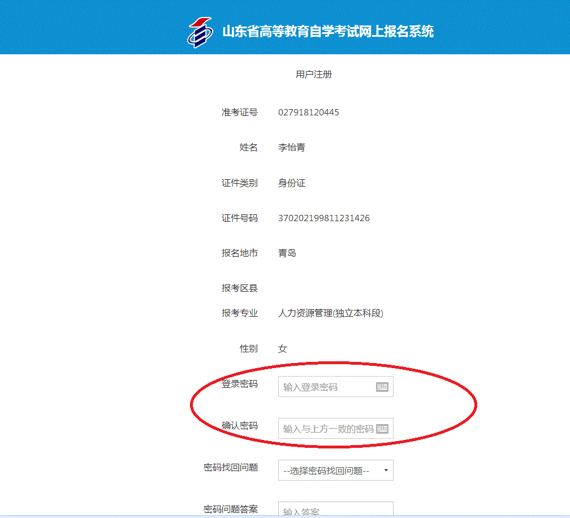Click the gender value 女

click(x=282, y=349)
